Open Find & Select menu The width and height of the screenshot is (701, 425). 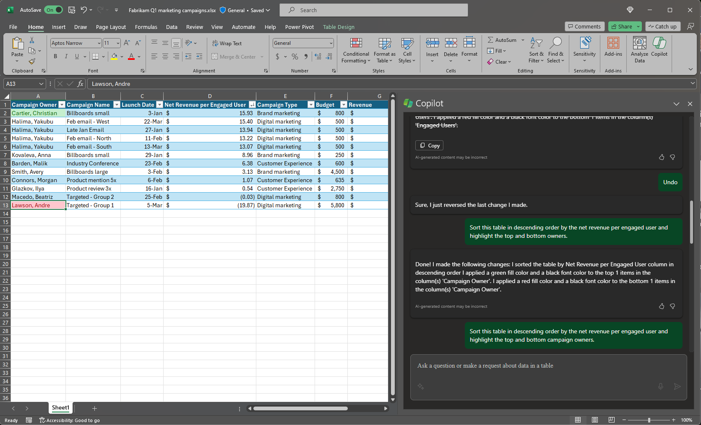coord(556,50)
